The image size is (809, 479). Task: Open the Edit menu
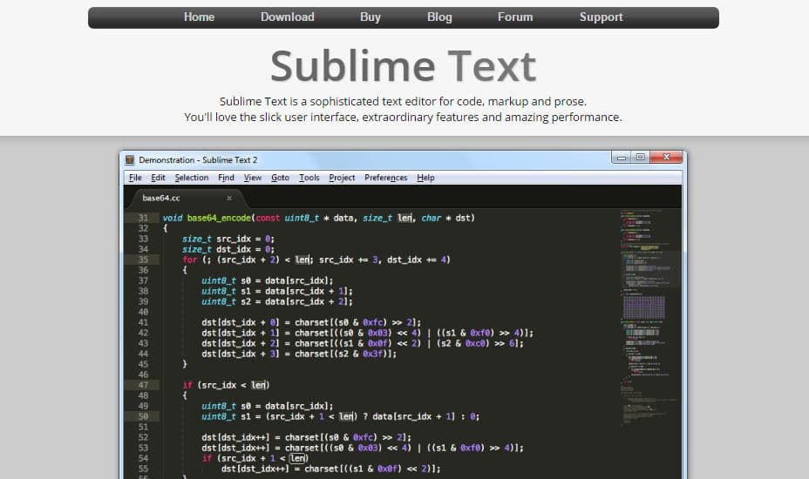point(158,178)
